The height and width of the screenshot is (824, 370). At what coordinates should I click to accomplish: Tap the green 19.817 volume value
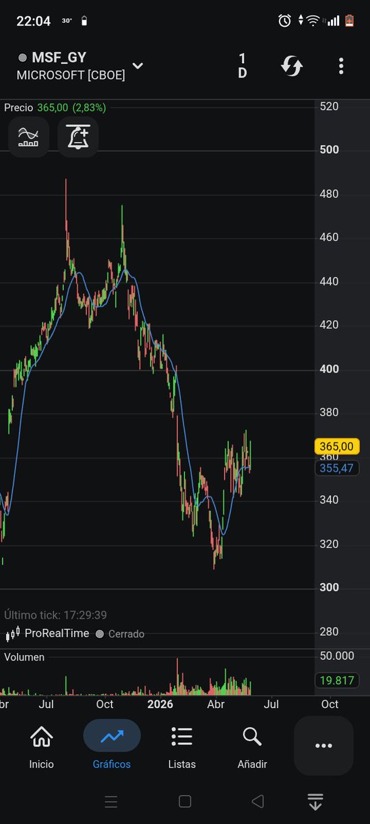(336, 680)
